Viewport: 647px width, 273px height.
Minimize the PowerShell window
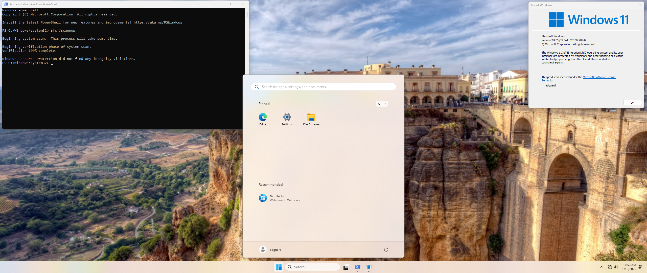(220, 4)
